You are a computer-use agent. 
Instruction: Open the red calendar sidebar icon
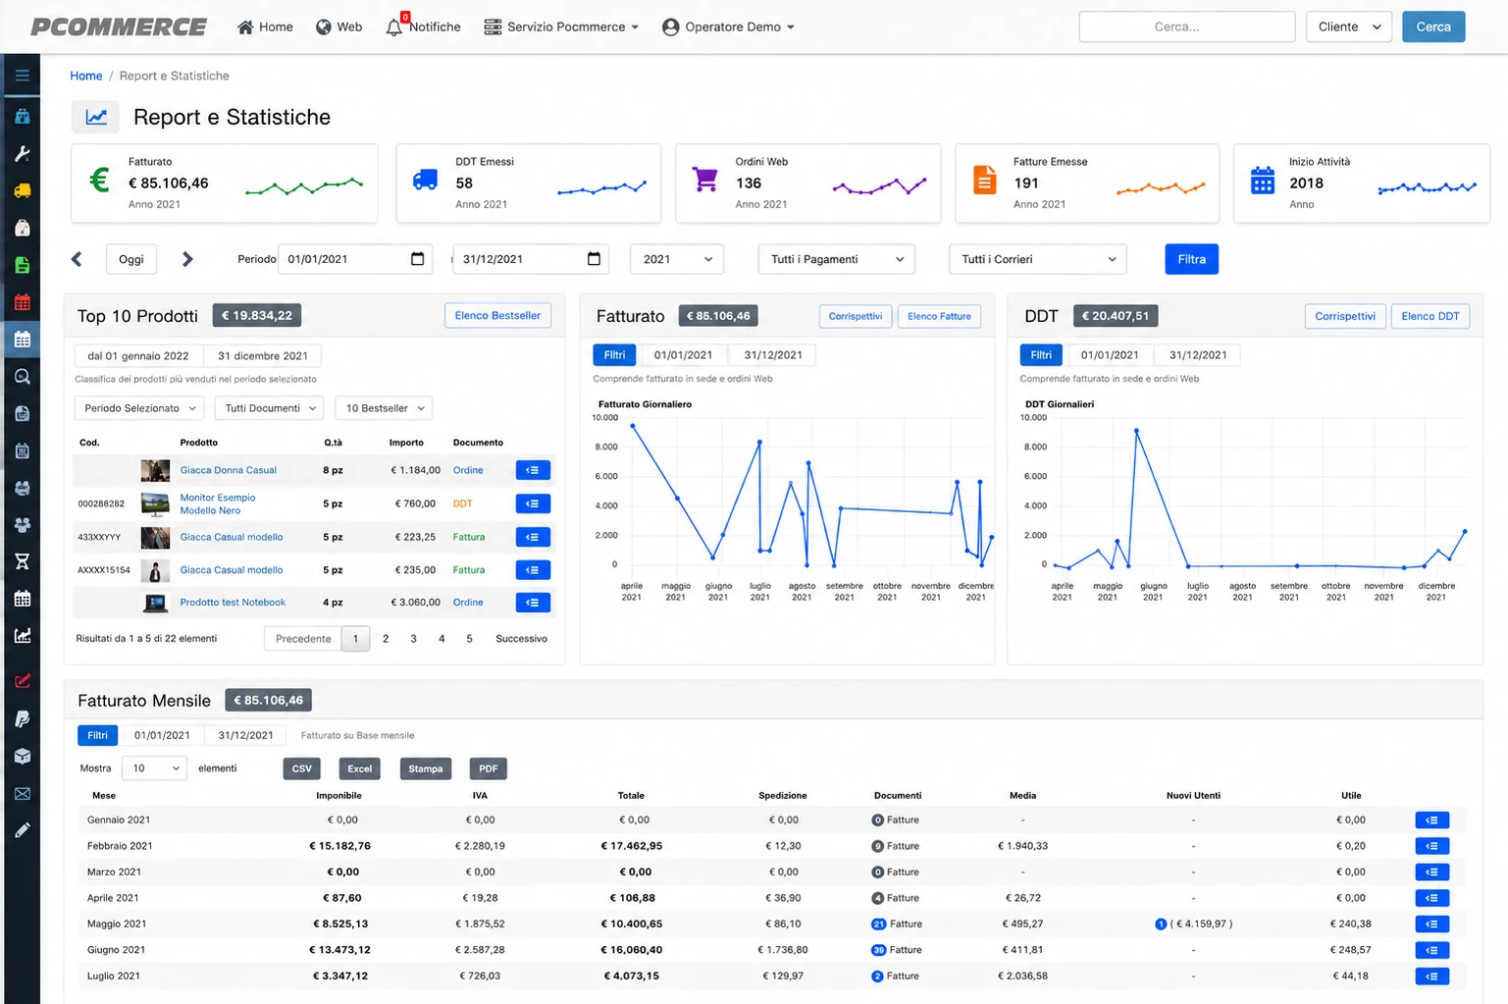point(22,302)
